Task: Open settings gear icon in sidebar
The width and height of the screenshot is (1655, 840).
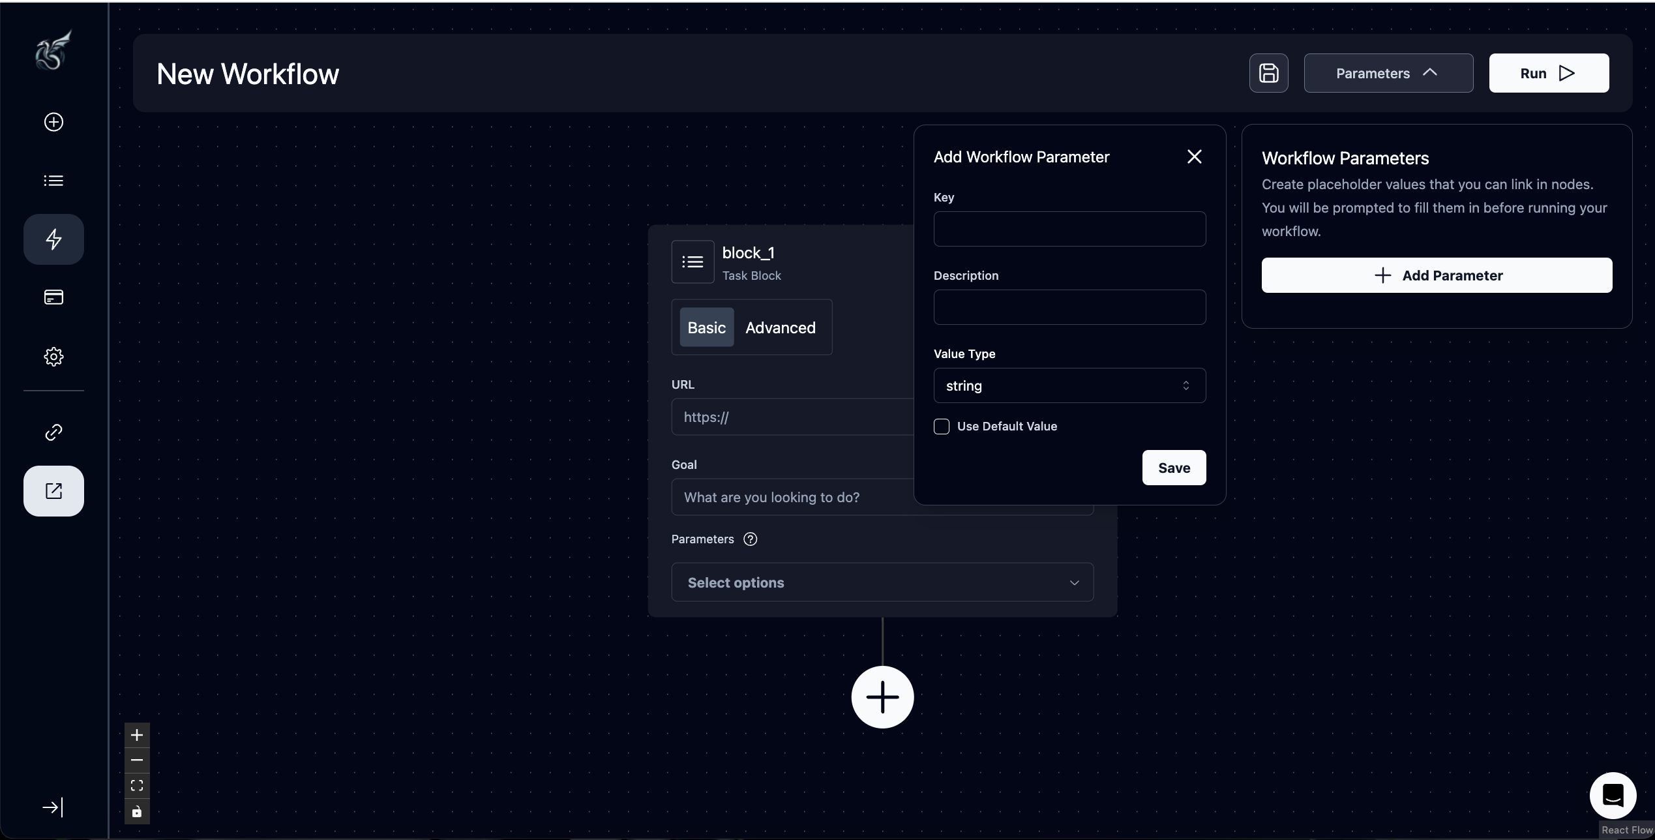Action: (53, 356)
